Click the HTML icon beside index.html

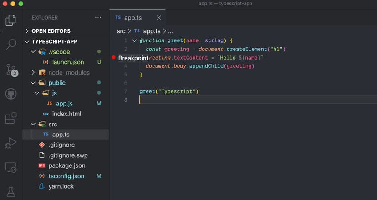point(46,114)
